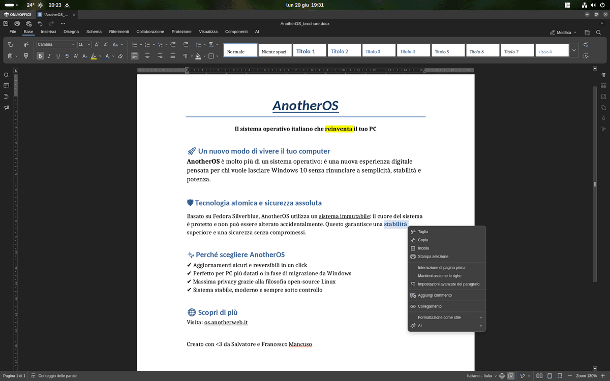This screenshot has height=381, width=610.
Task: Undo the last action
Action: click(x=40, y=23)
